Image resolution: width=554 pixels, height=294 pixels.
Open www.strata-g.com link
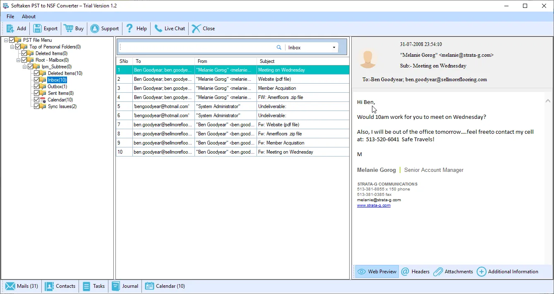pyautogui.click(x=374, y=205)
